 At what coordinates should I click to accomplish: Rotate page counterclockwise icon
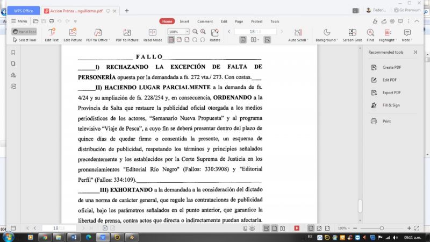click(x=203, y=40)
